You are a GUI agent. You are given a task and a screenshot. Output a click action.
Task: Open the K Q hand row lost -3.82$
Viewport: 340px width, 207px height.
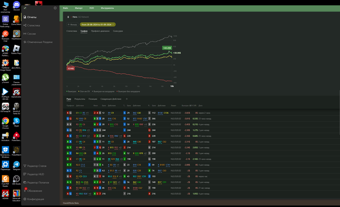pos(202,113)
